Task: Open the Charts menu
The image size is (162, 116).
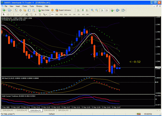Action: [x=25, y=6]
